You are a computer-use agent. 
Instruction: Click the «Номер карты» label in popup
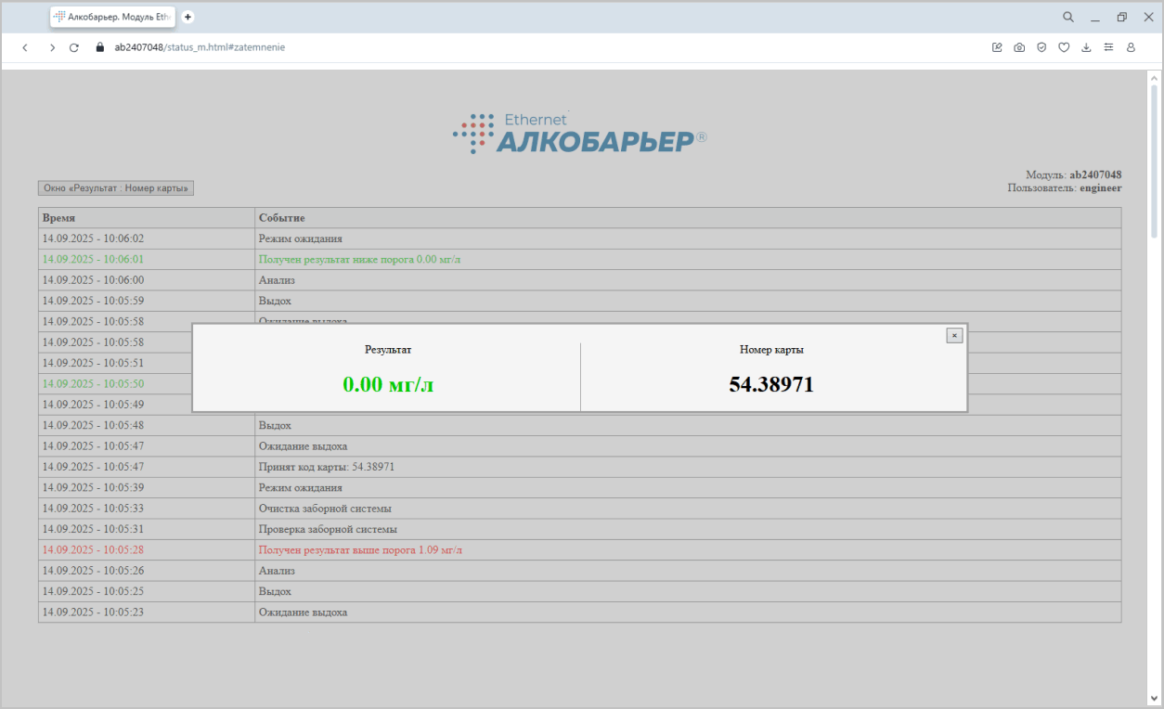[x=771, y=350]
